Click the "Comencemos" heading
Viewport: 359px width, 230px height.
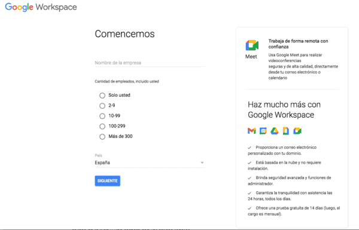(x=125, y=34)
